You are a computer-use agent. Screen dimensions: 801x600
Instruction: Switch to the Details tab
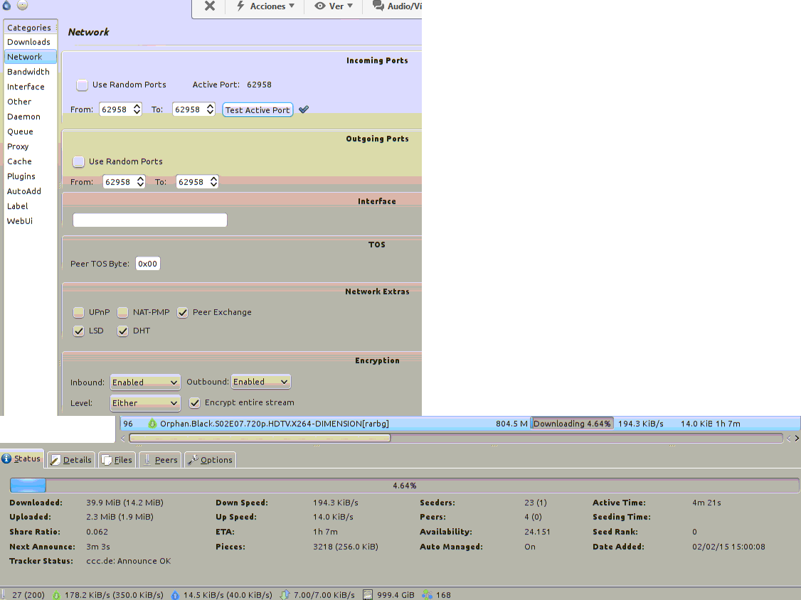(x=71, y=459)
